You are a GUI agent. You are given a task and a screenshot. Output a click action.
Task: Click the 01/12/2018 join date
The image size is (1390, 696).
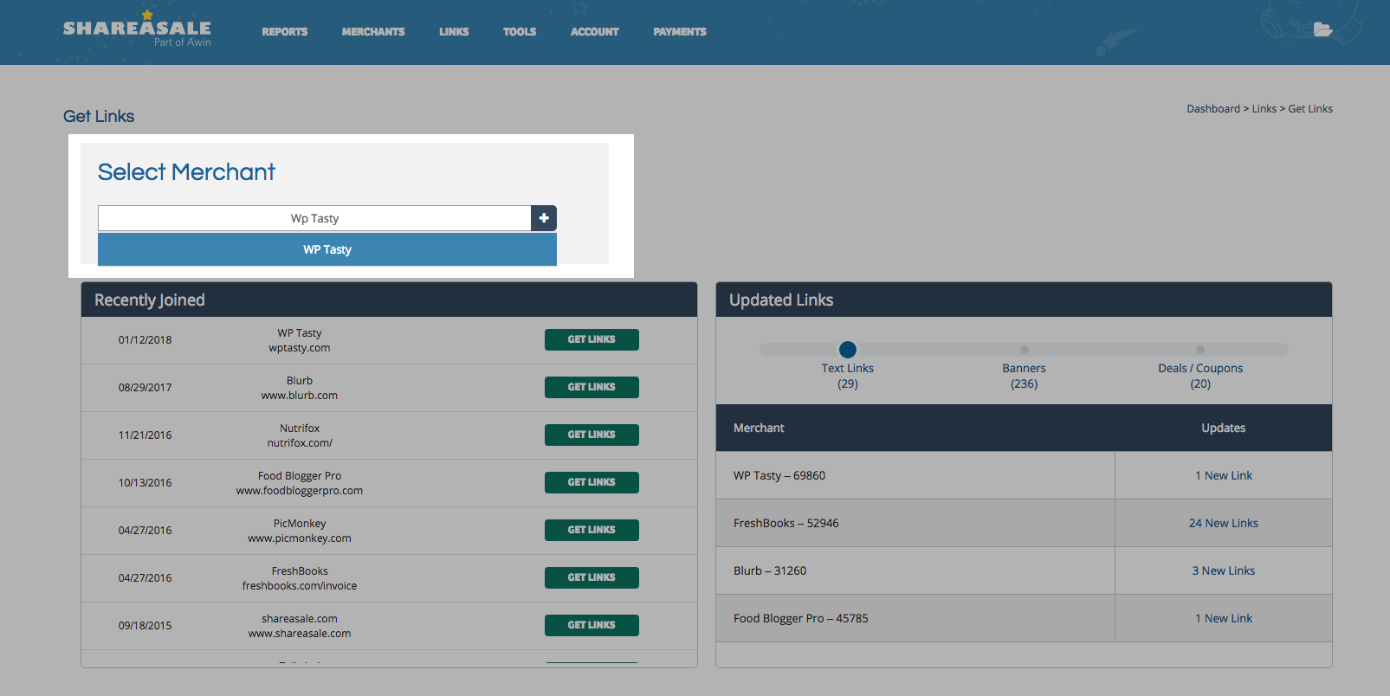click(x=145, y=340)
